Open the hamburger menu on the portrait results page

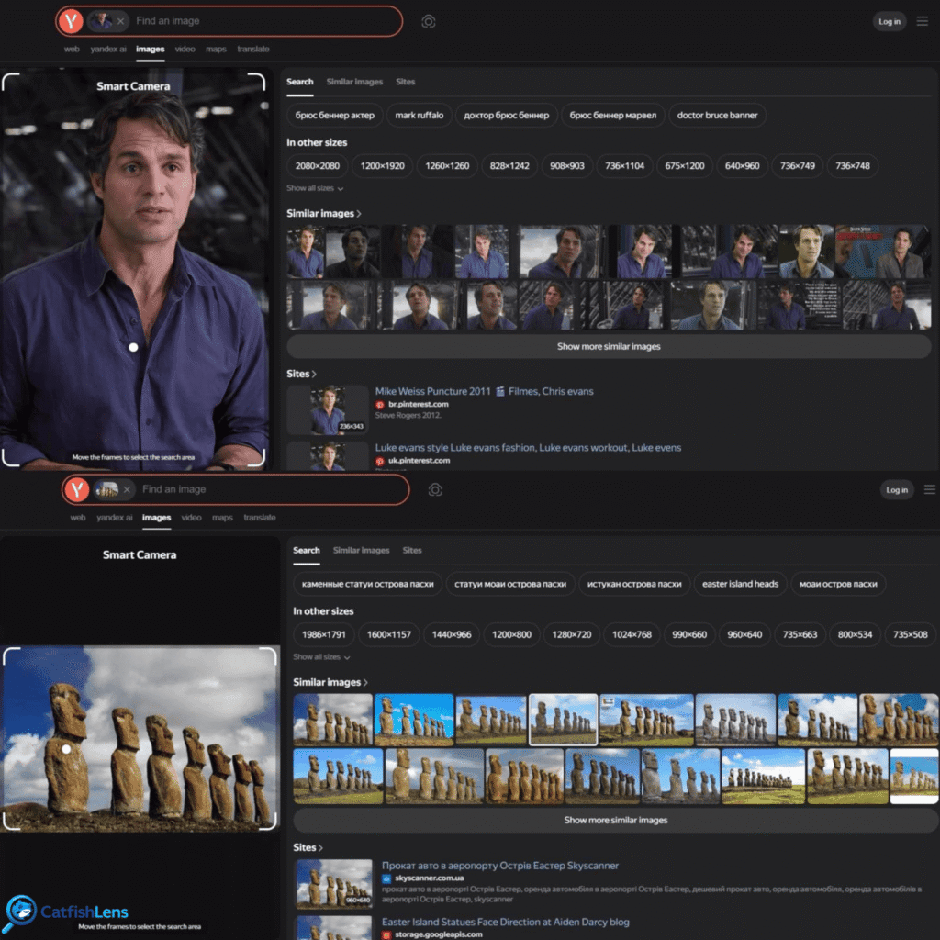[922, 21]
